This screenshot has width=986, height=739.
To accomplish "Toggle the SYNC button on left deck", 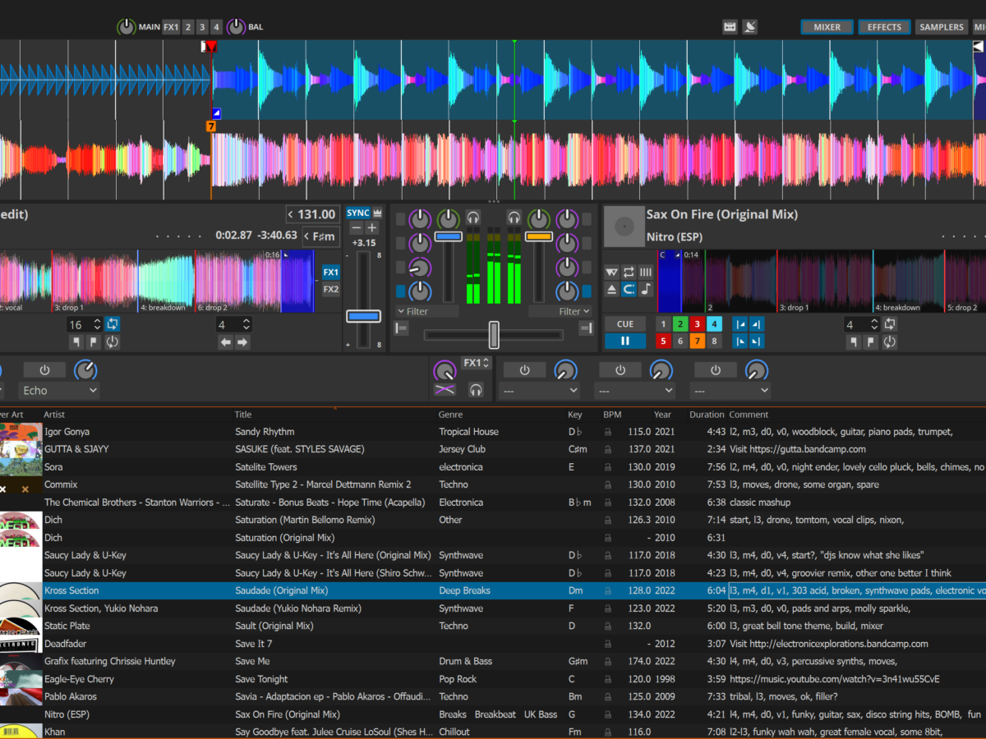I will click(x=358, y=213).
